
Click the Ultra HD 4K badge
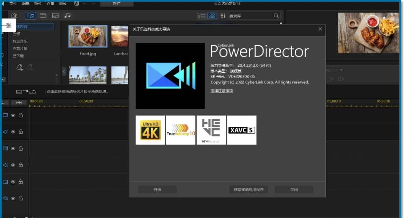point(150,130)
